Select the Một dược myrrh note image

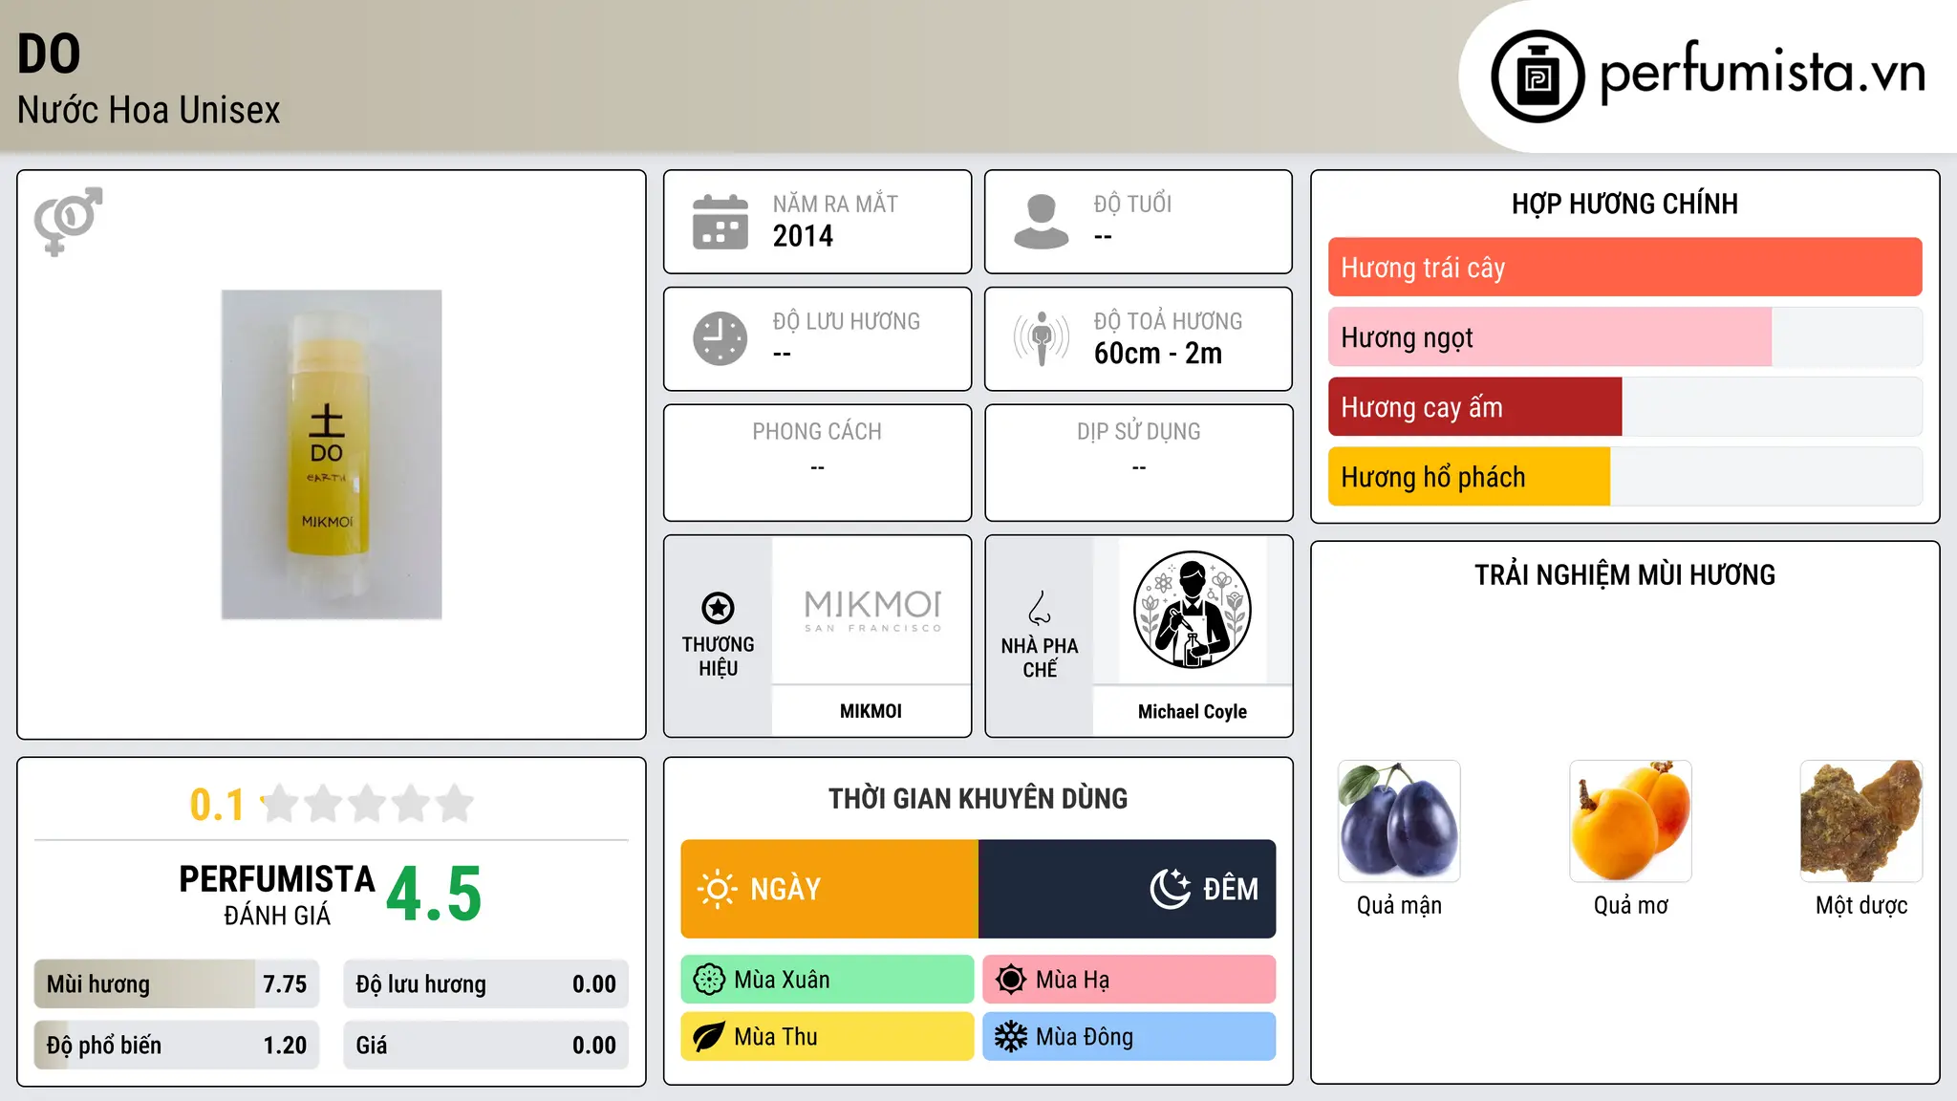tap(1861, 821)
